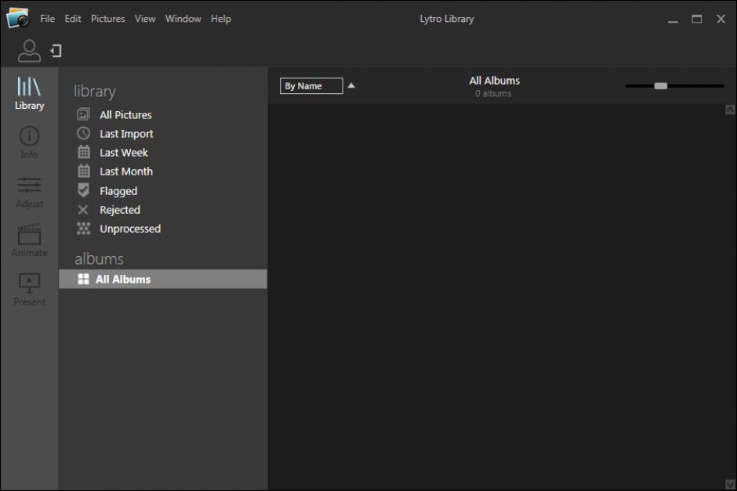Viewport: 737px width, 491px height.
Task: Click the Last Month calendar icon
Action: 84,171
